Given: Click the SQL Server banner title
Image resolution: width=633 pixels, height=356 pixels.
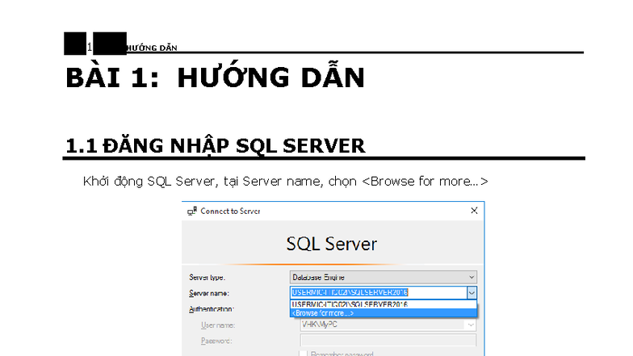Looking at the screenshot, I should [x=331, y=244].
